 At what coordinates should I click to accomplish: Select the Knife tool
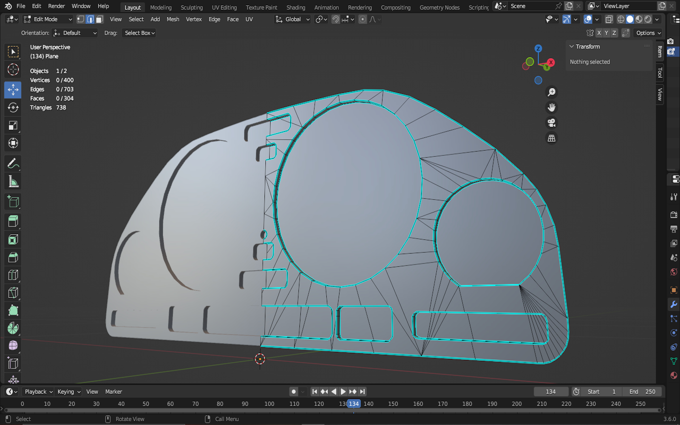(13, 293)
